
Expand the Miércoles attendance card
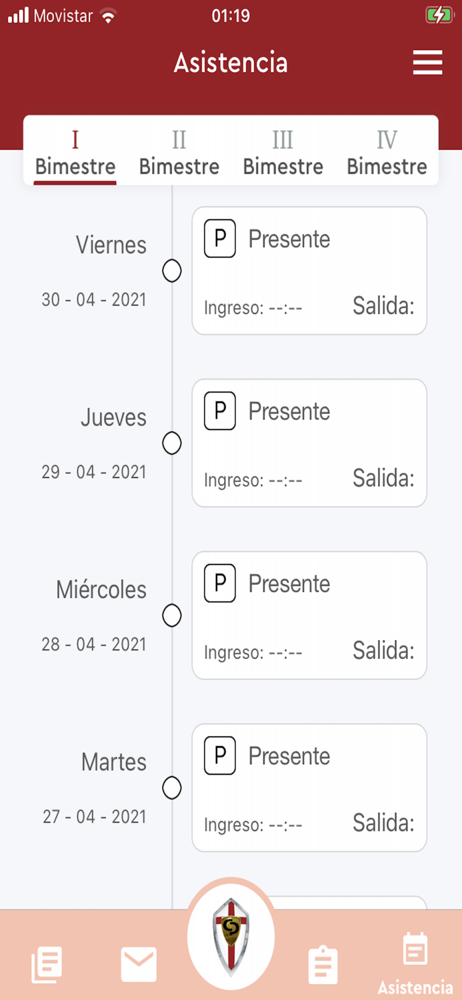click(309, 615)
